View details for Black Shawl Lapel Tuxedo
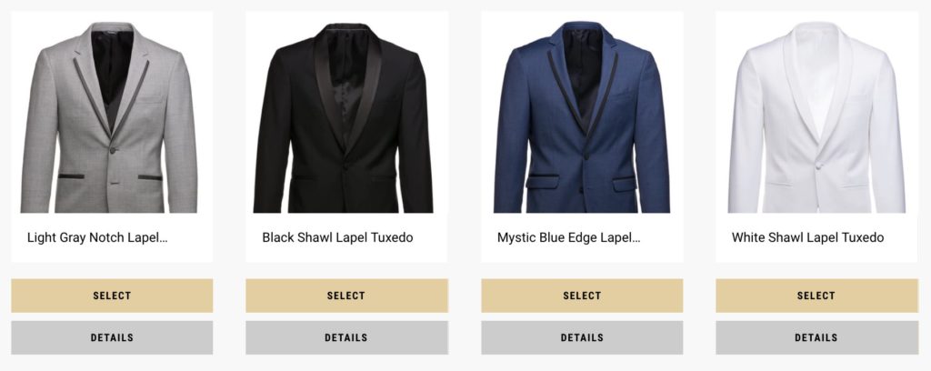Screen dimensions: 931x371 (346, 337)
